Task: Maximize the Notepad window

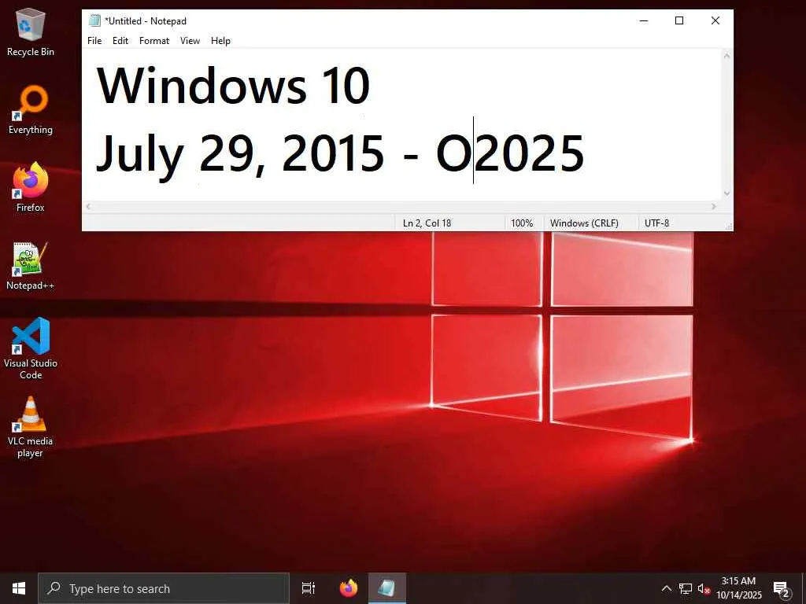Action: coord(679,20)
